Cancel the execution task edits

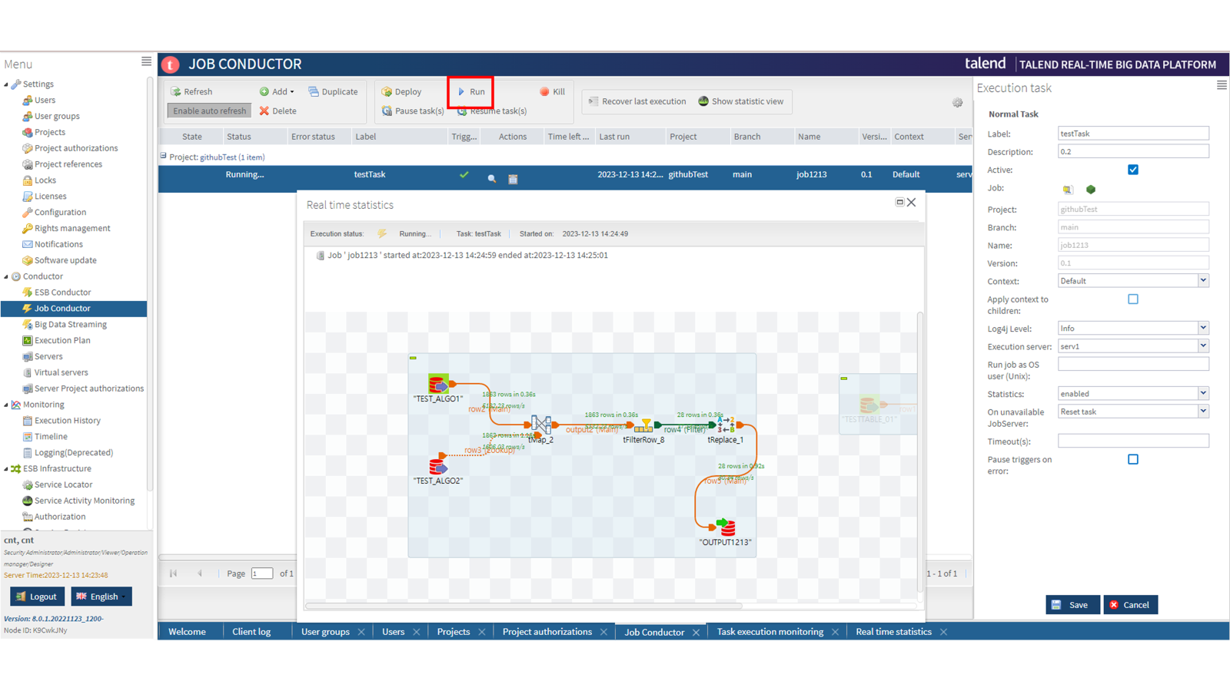1130,605
